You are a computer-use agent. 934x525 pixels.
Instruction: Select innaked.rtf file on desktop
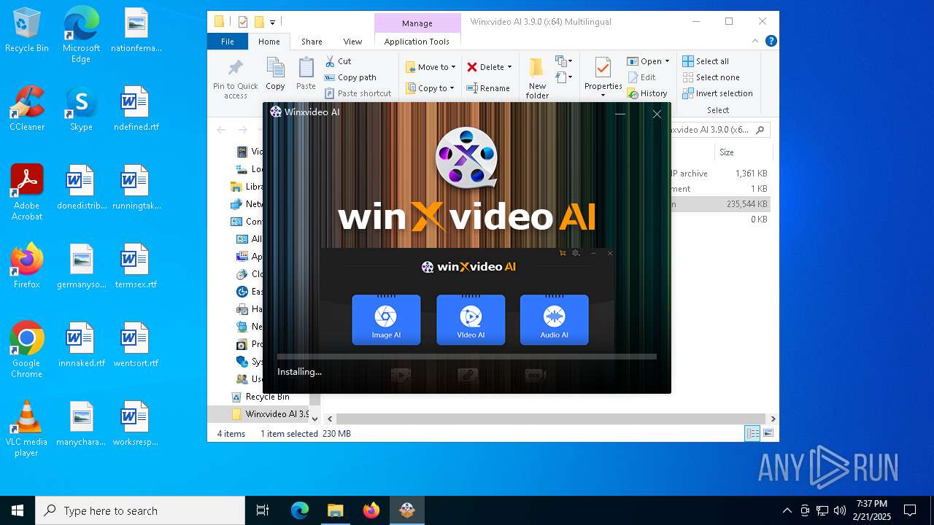click(81, 345)
